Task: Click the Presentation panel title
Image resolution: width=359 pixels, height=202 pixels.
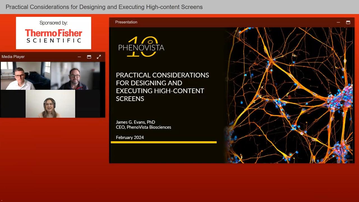Action: (x=126, y=22)
